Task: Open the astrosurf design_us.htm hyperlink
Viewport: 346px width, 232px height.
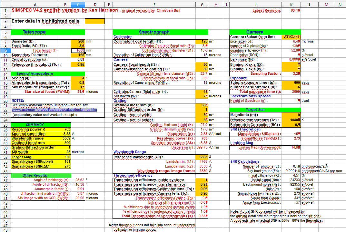Action: pyautogui.click(x=54, y=110)
